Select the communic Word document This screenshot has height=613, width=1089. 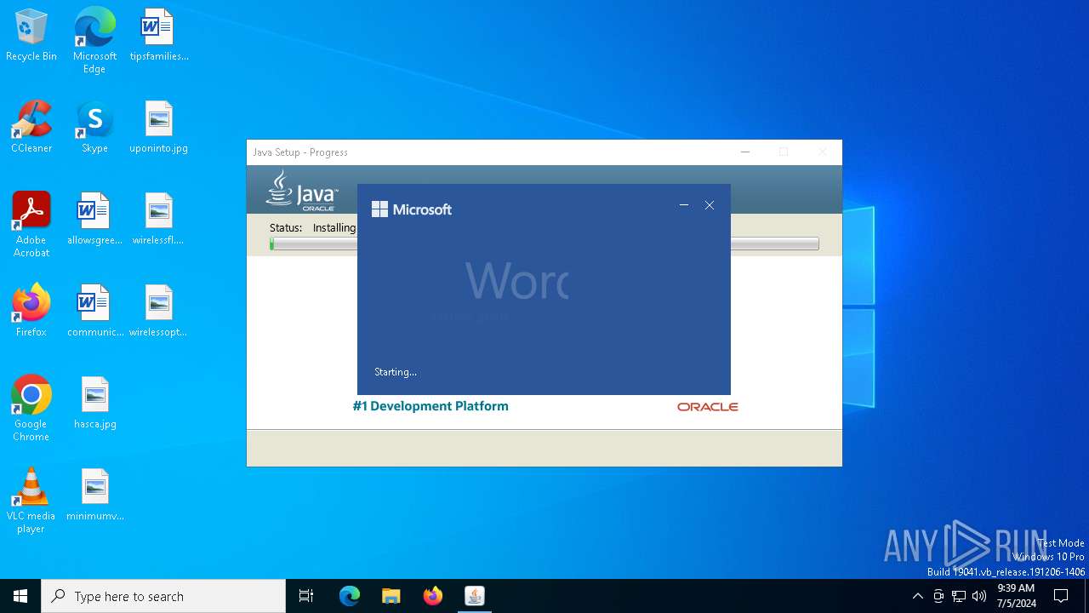(94, 312)
